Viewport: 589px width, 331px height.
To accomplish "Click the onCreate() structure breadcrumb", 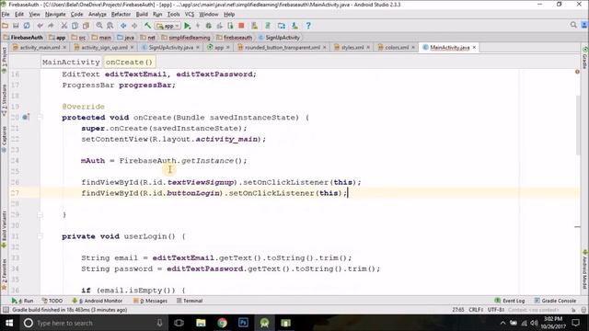I will pyautogui.click(x=129, y=63).
